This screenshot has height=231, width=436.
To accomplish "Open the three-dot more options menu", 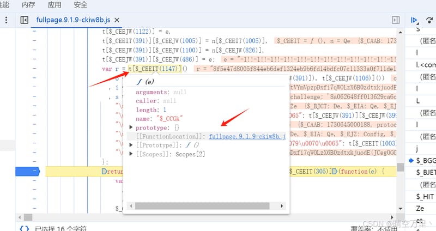I will 6,20.
